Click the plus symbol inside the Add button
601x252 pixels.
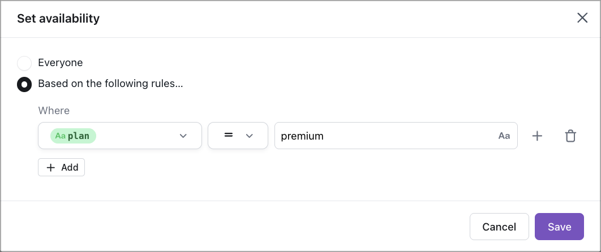click(x=51, y=168)
